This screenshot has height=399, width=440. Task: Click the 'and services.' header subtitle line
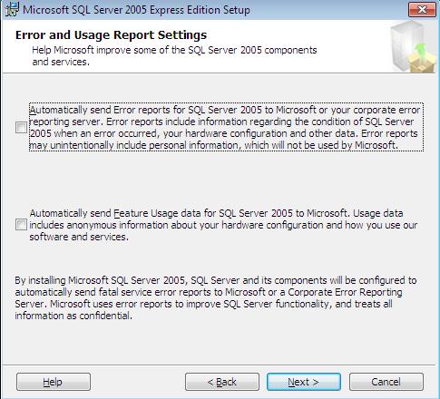(x=61, y=62)
